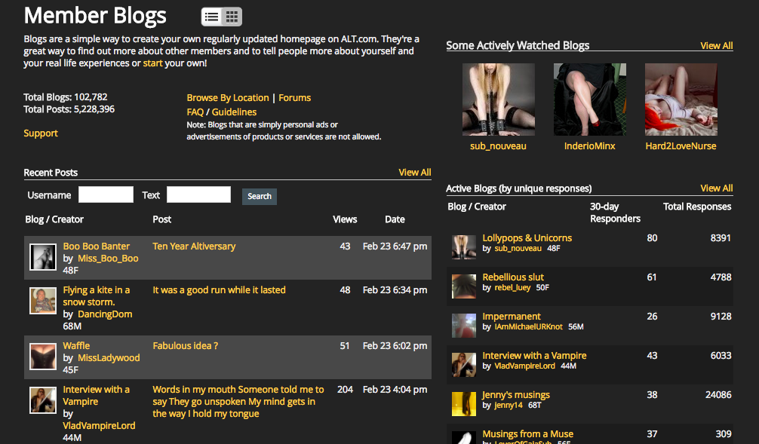Click Lollypops & Unicorns blog avatar
This screenshot has height=444, width=759.
tap(464, 247)
